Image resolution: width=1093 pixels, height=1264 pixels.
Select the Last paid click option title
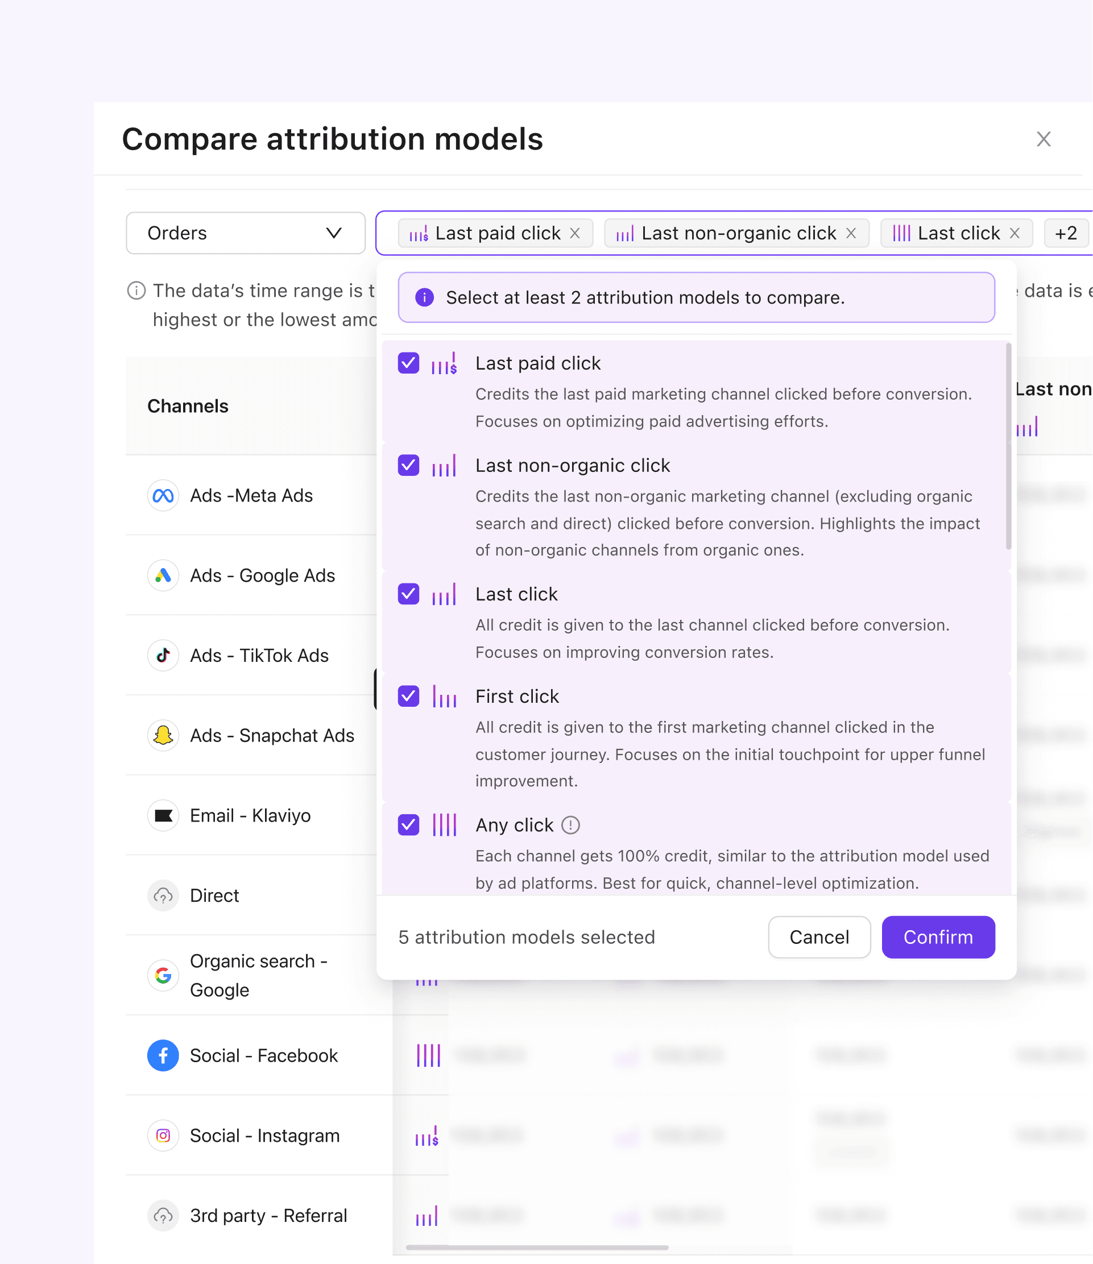(537, 363)
